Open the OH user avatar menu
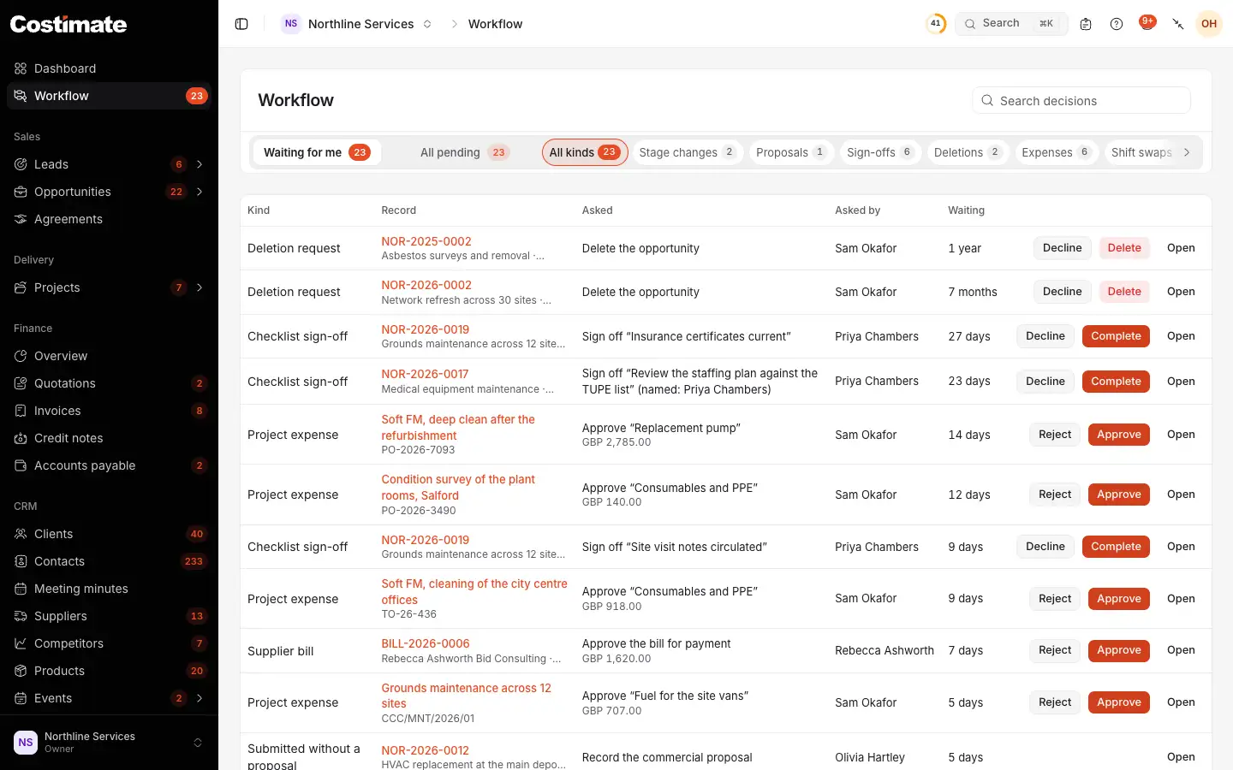The height and width of the screenshot is (770, 1233). point(1209,24)
